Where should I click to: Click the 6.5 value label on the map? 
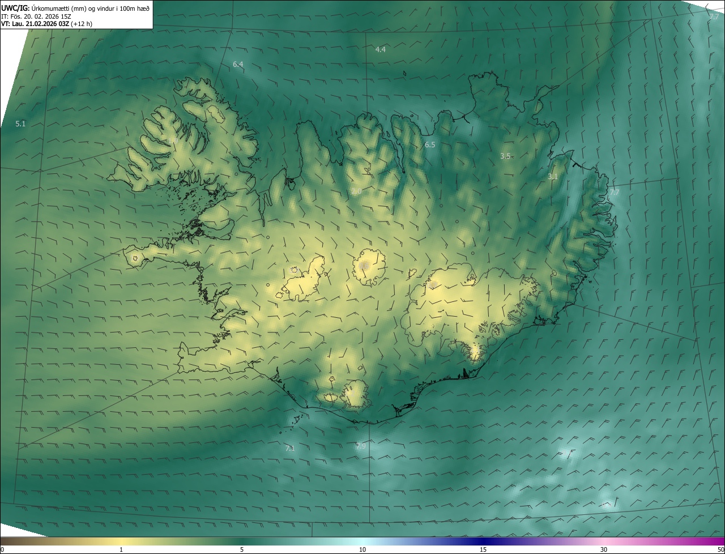[x=430, y=145]
